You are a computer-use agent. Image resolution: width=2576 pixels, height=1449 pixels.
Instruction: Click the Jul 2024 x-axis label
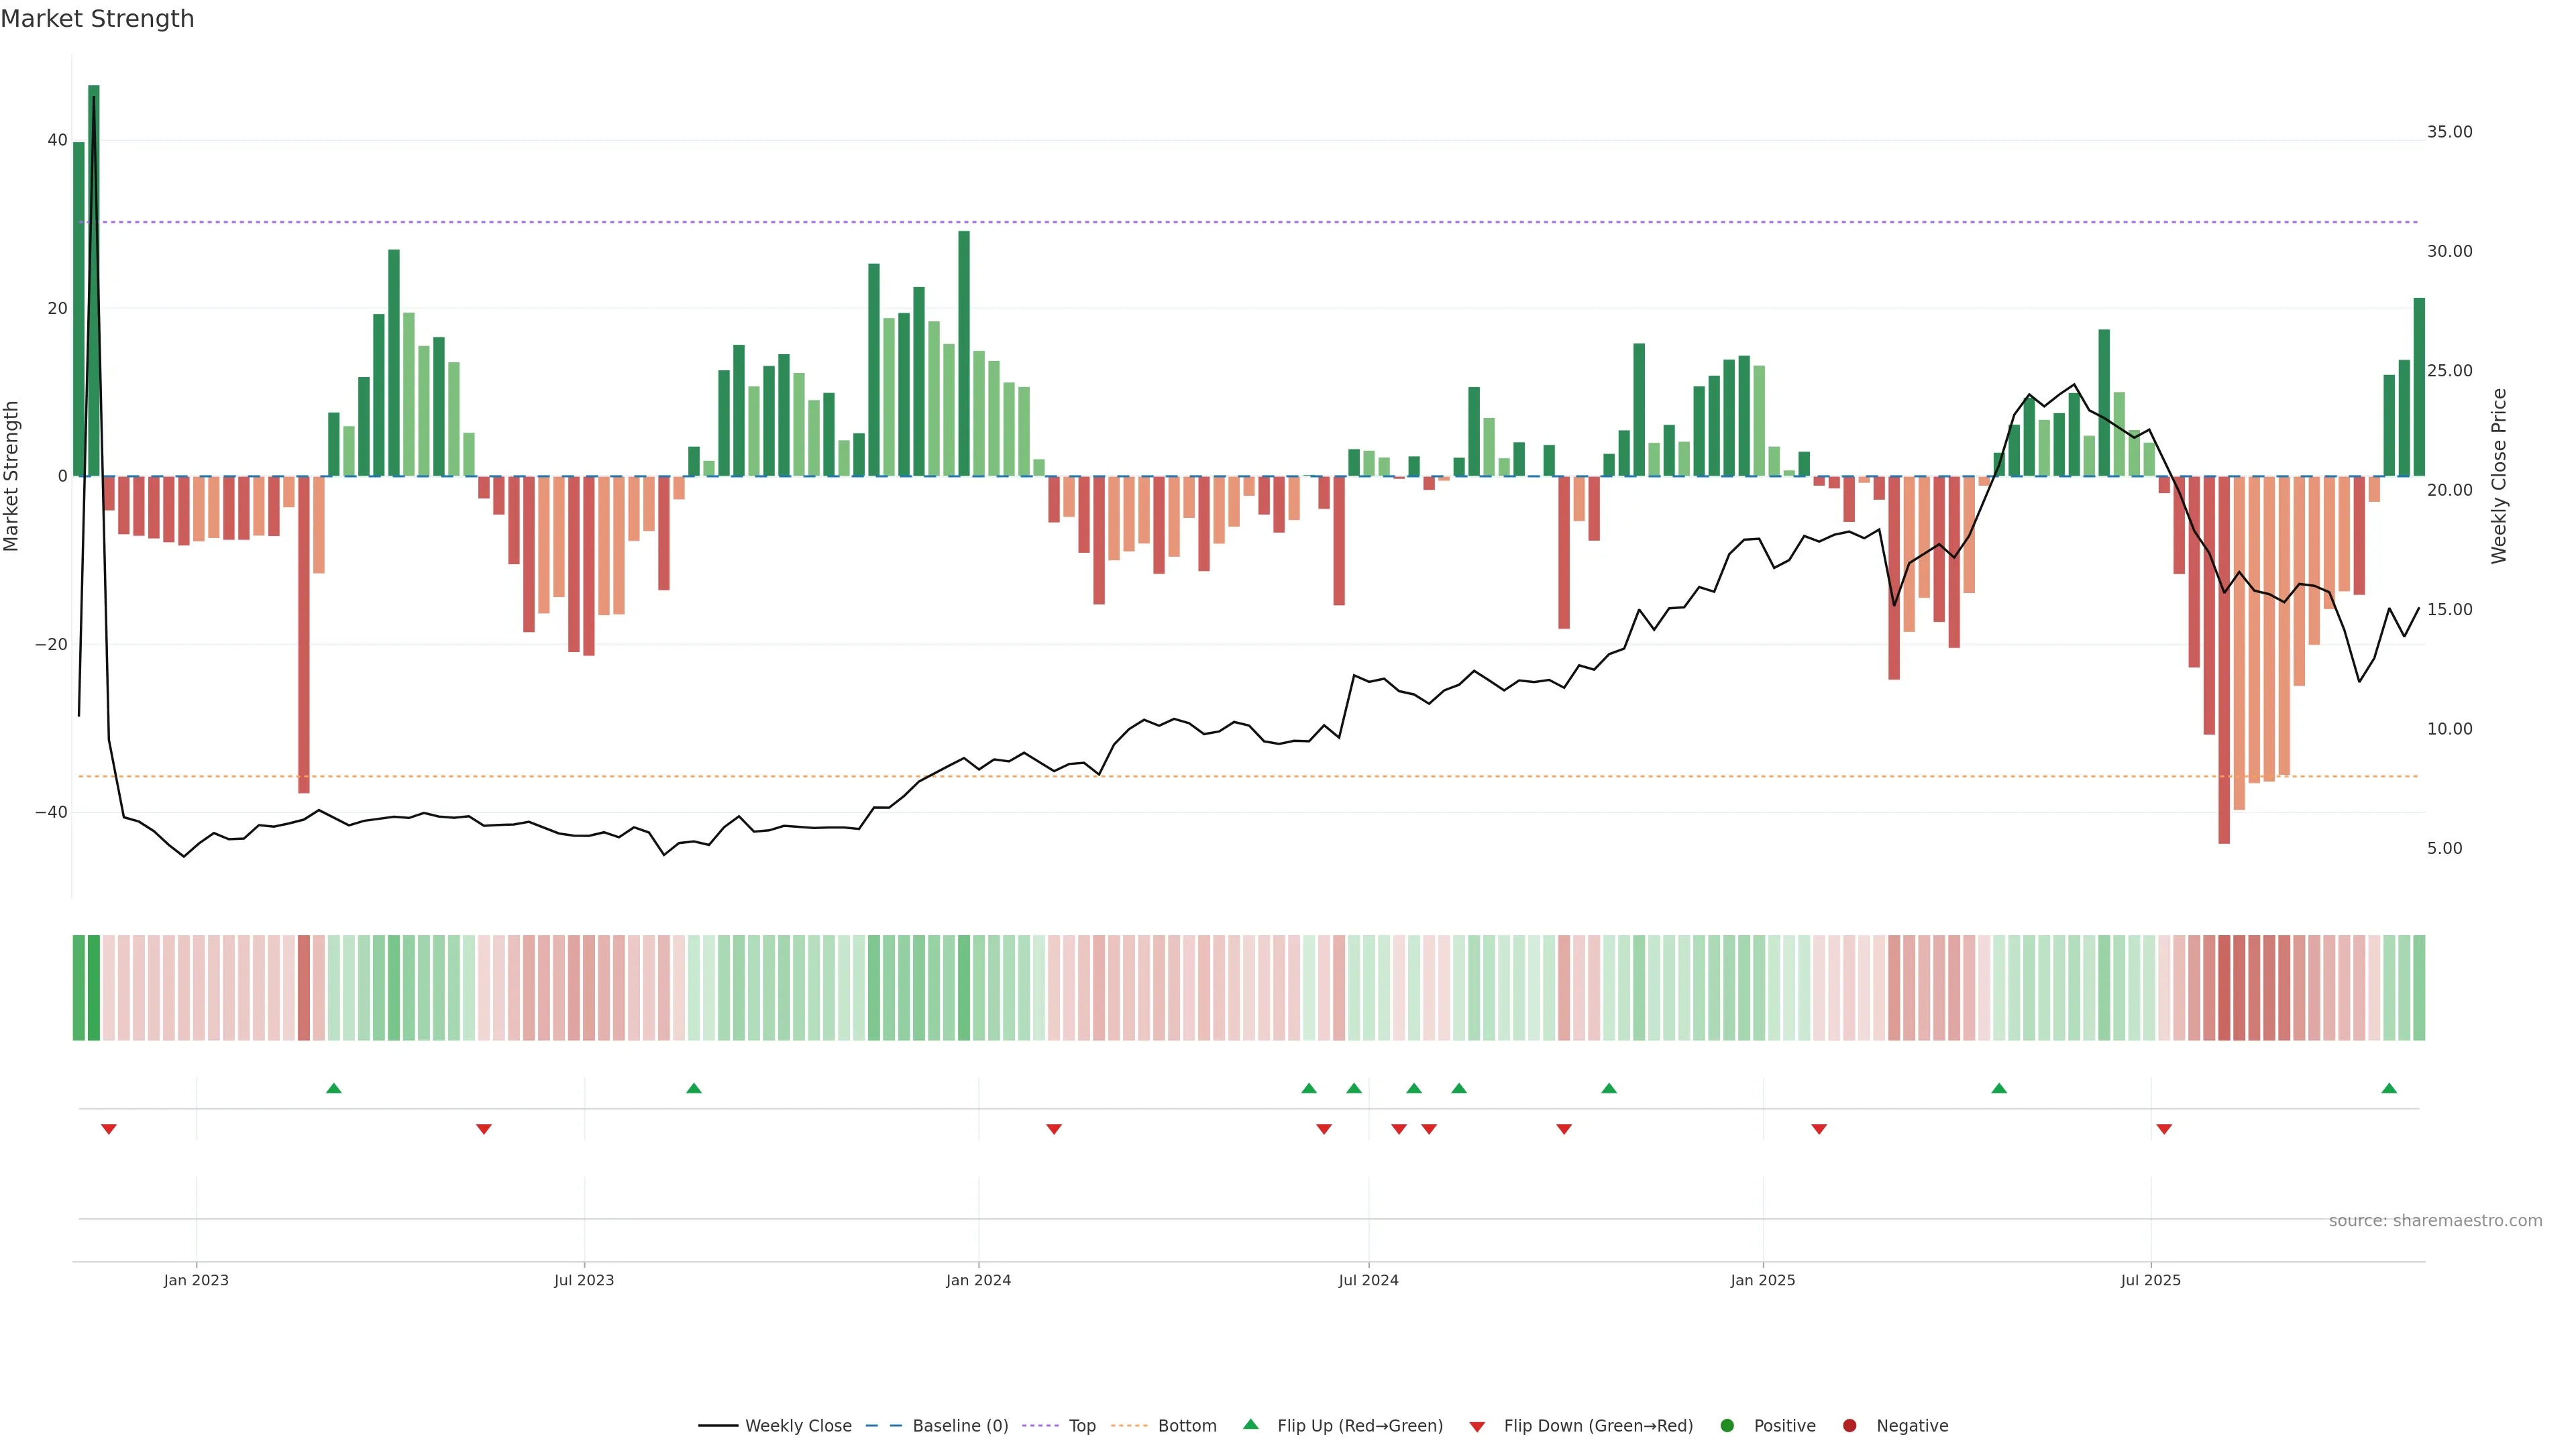(x=1368, y=1280)
